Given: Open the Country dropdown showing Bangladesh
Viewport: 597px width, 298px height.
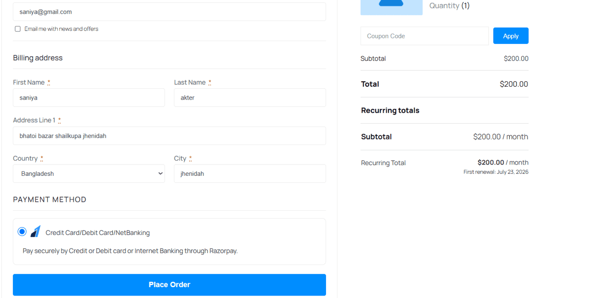Looking at the screenshot, I should pos(89,173).
